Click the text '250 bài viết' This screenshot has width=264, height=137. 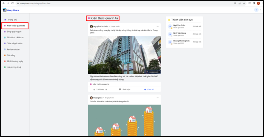(x=197, y=26)
